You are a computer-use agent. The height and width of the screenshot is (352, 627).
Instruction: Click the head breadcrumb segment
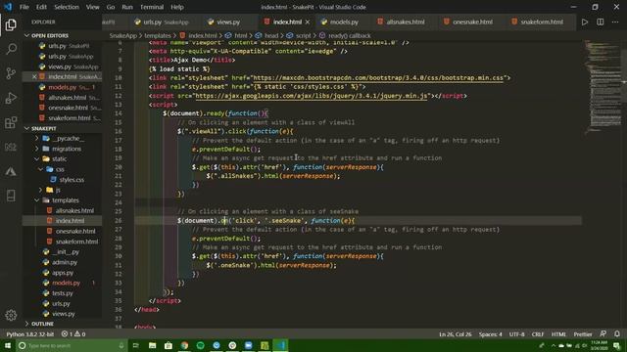pyautogui.click(x=270, y=35)
